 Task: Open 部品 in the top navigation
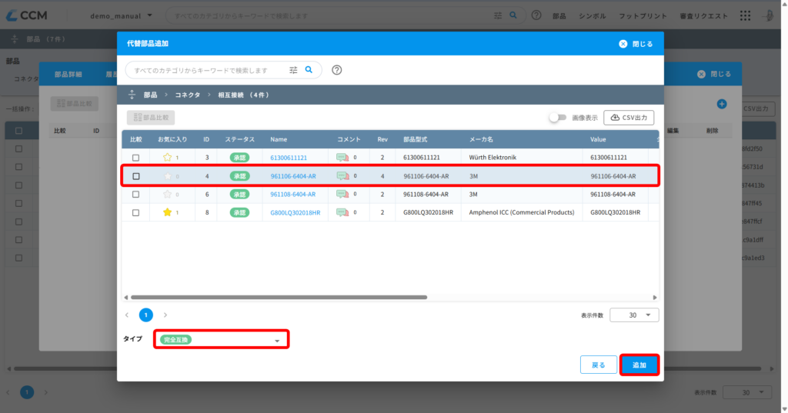point(559,16)
